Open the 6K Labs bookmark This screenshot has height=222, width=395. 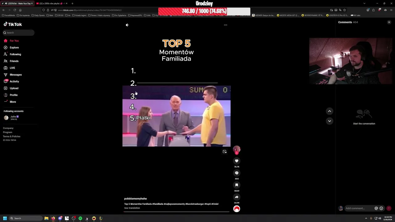point(355,15)
